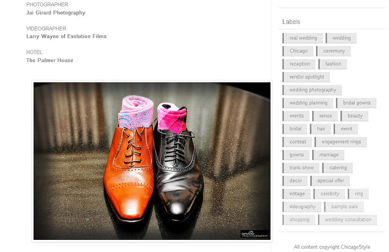Click the 'bridal gowns' label
389x252 pixels.
(356, 103)
